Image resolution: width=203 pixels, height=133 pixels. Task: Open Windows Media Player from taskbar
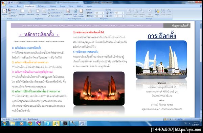[x=21, y=124]
